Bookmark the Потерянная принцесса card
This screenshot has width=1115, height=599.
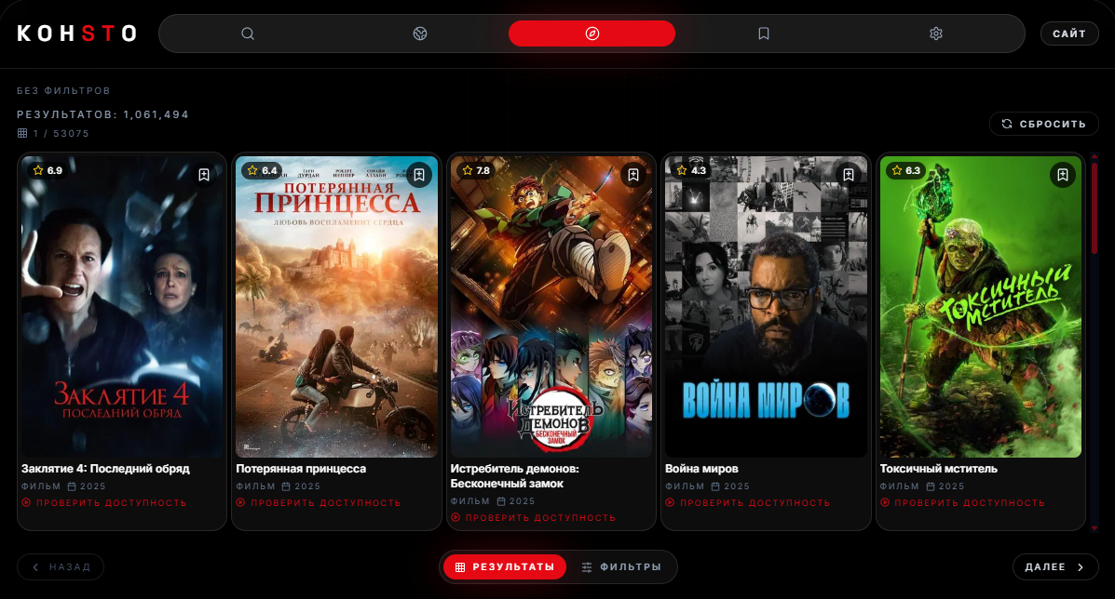point(419,175)
